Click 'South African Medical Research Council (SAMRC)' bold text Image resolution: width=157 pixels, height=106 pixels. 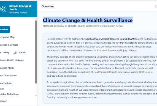pos(112,39)
